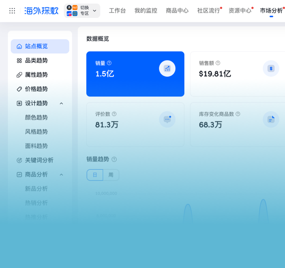Image resolution: width=285 pixels, height=268 pixels.
Task: Open the app grid launcher icon
Action: (12, 11)
